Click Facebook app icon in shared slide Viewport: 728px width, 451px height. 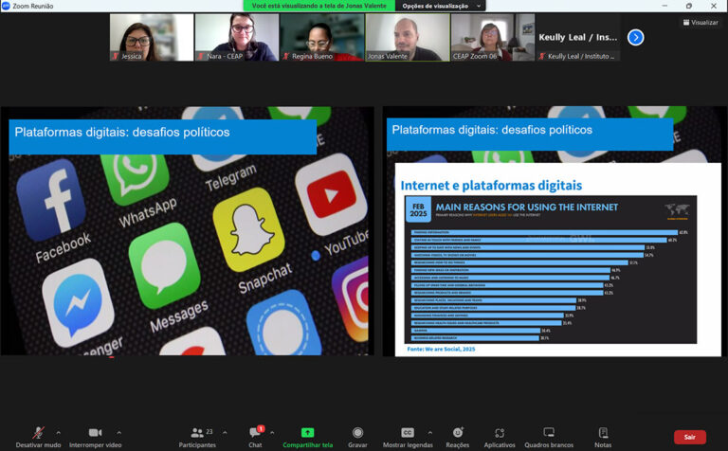coord(51,201)
